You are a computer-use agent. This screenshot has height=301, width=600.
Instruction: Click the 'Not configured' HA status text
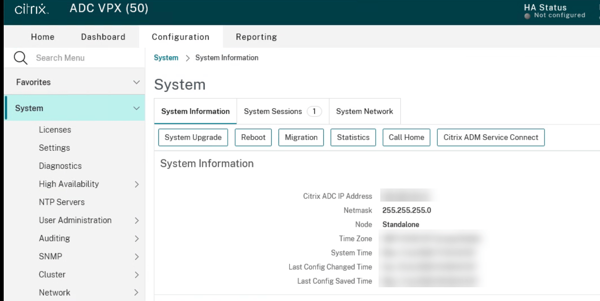click(x=560, y=15)
